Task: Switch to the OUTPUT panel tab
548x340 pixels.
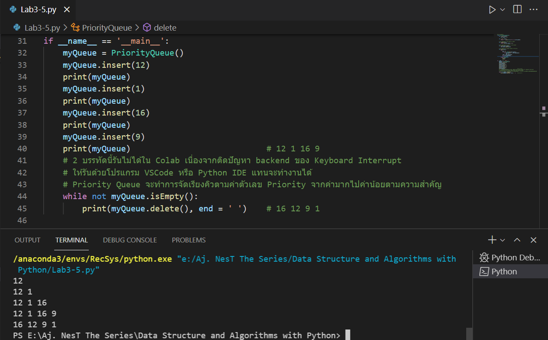Action: point(28,240)
